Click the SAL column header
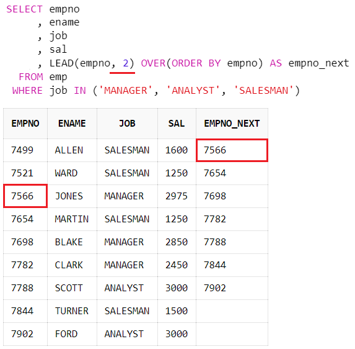The width and height of the screenshot is (355, 349). (177, 124)
